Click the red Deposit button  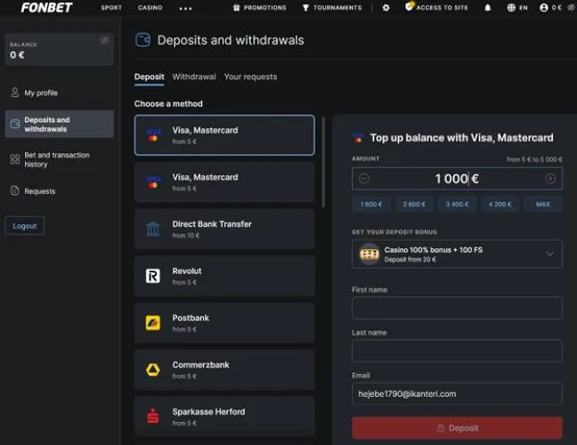pos(457,428)
